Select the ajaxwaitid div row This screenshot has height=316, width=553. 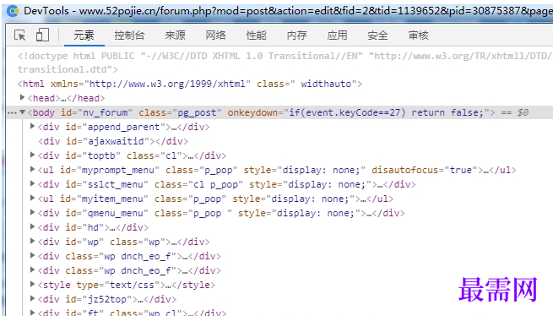(113, 141)
